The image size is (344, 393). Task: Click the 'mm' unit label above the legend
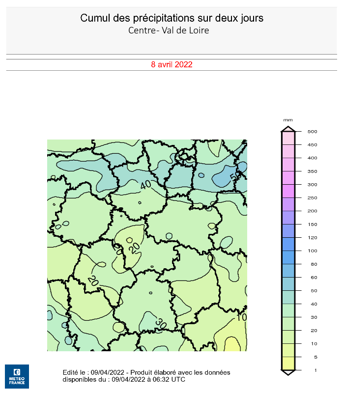[288, 120]
